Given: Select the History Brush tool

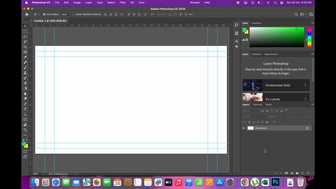Looking at the screenshot, I should (25, 78).
